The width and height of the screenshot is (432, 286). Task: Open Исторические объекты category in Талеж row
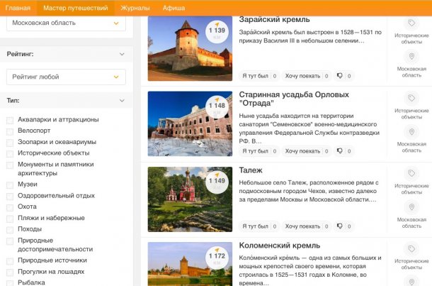[x=411, y=189]
